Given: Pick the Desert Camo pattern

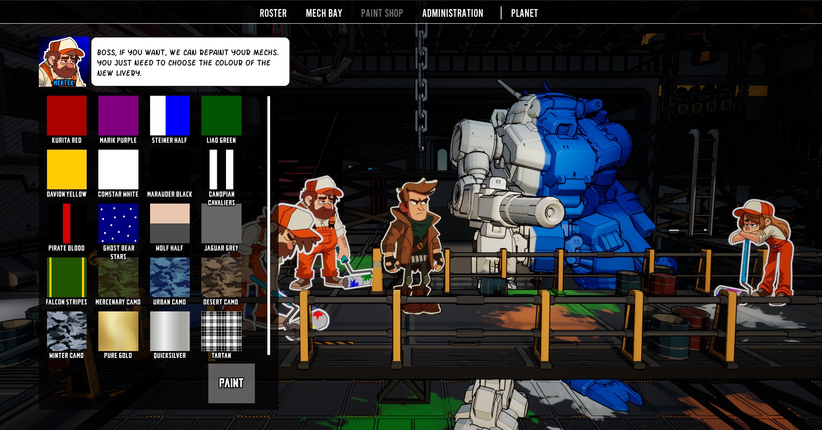Looking at the screenshot, I should click(x=221, y=277).
